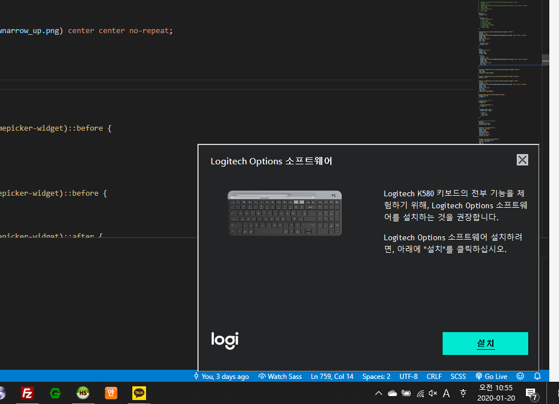Select the UTF-8 encoding indicator
The height and width of the screenshot is (404, 559).
coord(408,376)
